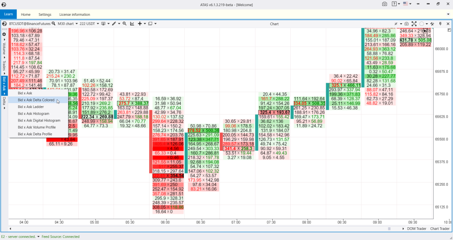Select the pencil drawing tool icon
The width and height of the screenshot is (453, 240).
[x=113, y=24]
